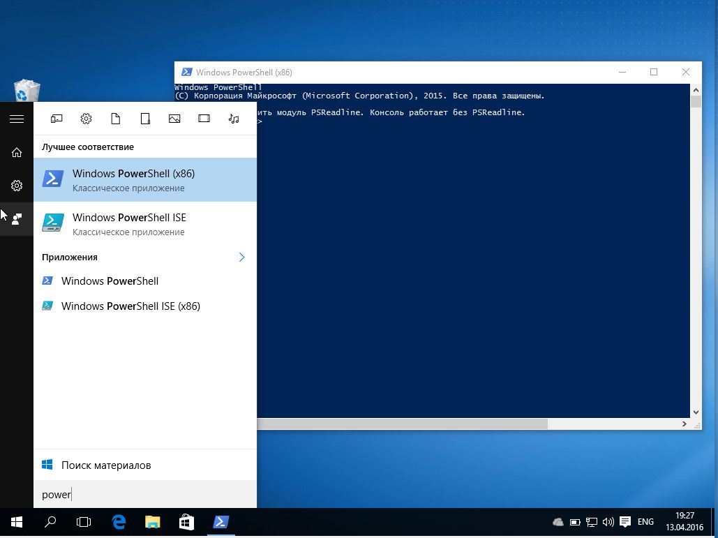Focus the search box containing 'power'
The width and height of the screenshot is (718, 538).
click(145, 495)
